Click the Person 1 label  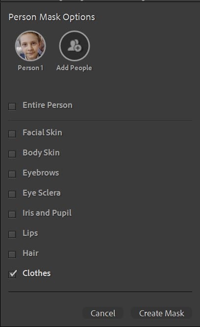point(30,68)
